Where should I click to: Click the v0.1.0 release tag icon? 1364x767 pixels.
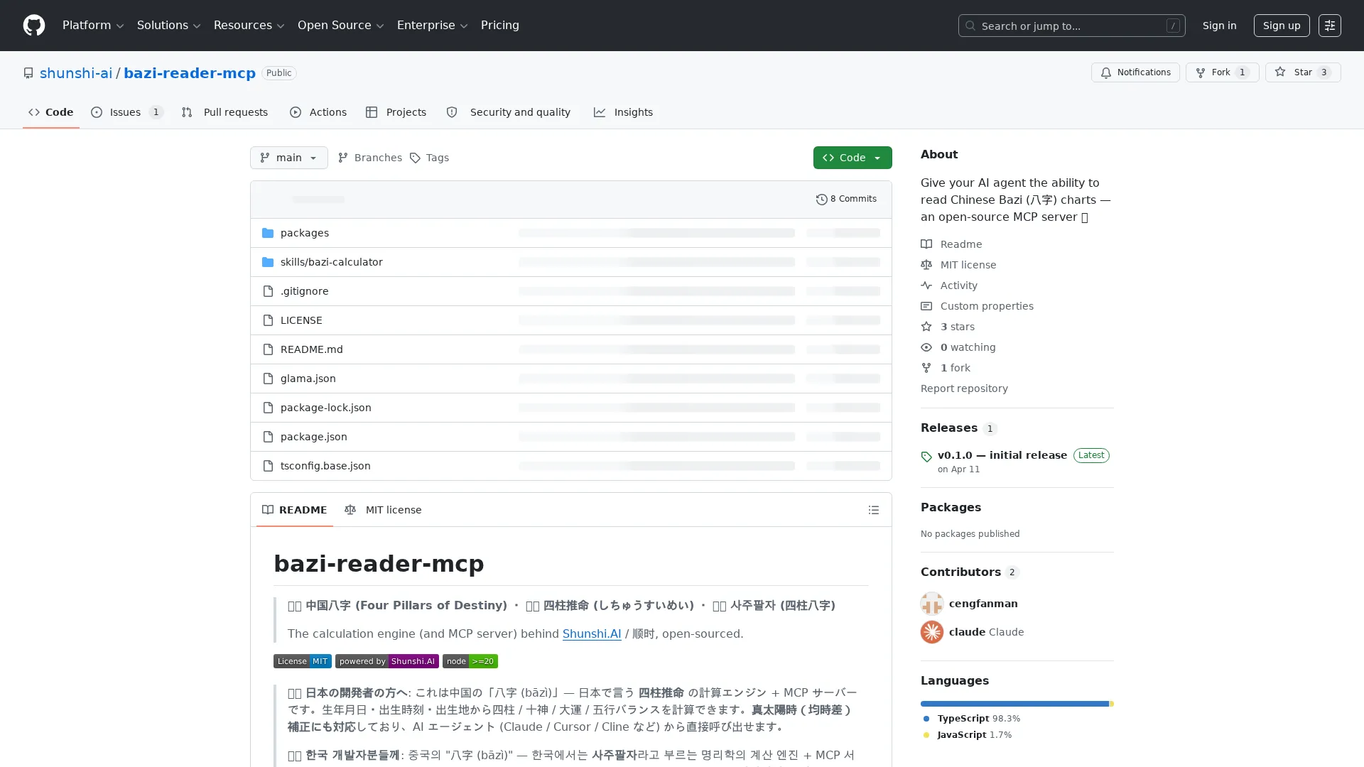(926, 457)
